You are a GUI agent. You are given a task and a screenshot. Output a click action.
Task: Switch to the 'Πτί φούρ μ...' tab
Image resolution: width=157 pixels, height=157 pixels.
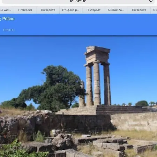(x=71, y=10)
